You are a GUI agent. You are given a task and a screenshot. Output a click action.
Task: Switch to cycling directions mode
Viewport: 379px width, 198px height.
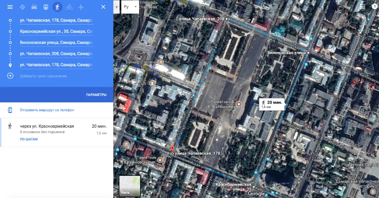click(x=69, y=7)
